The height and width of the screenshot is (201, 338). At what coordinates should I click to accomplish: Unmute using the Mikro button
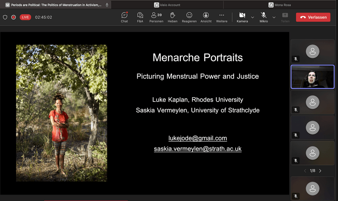pos(264,17)
